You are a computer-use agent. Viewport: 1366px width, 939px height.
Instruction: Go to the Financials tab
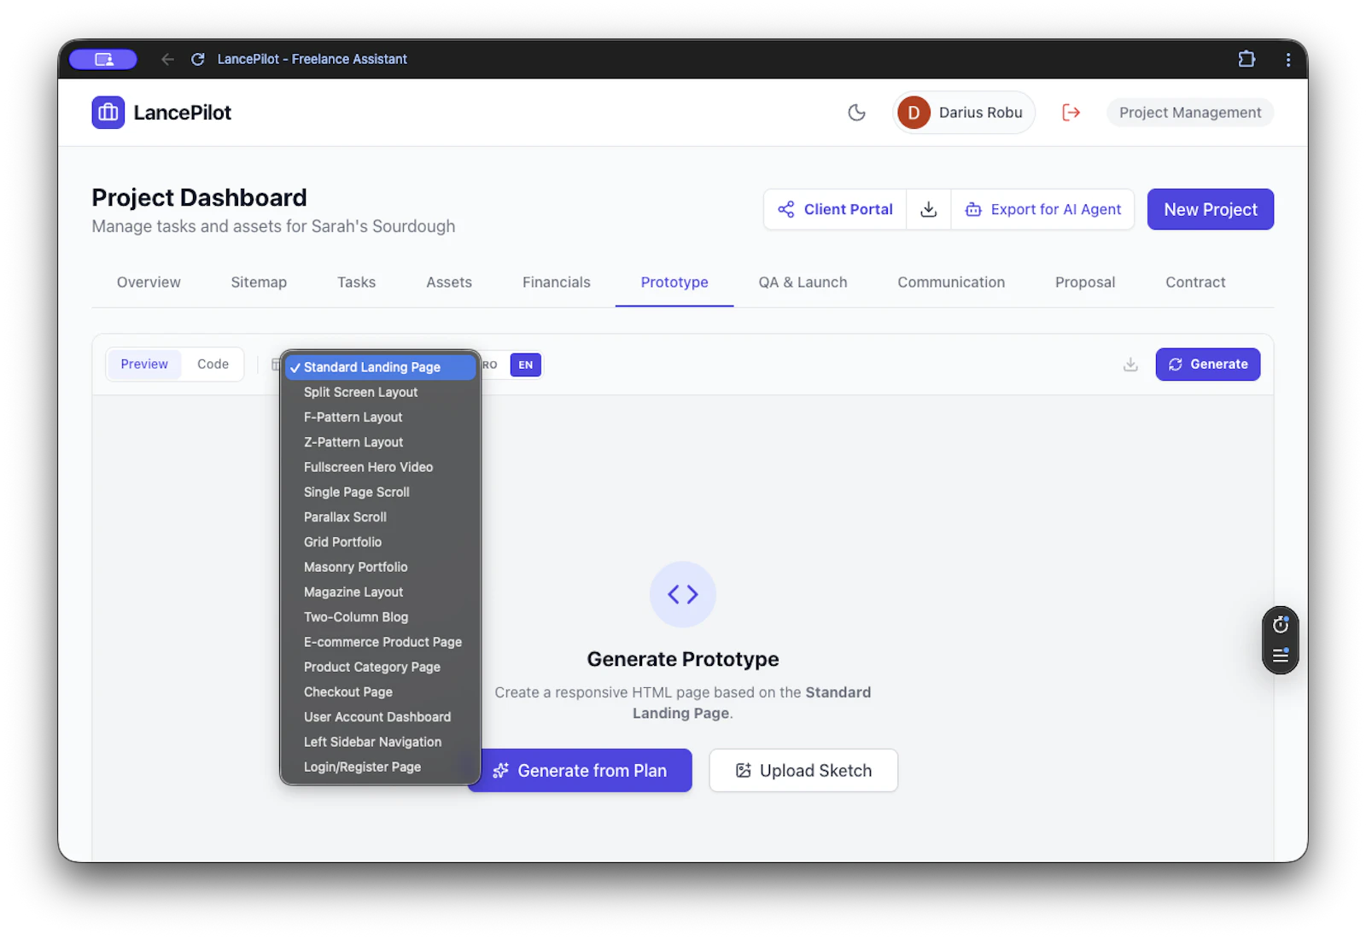557,283
